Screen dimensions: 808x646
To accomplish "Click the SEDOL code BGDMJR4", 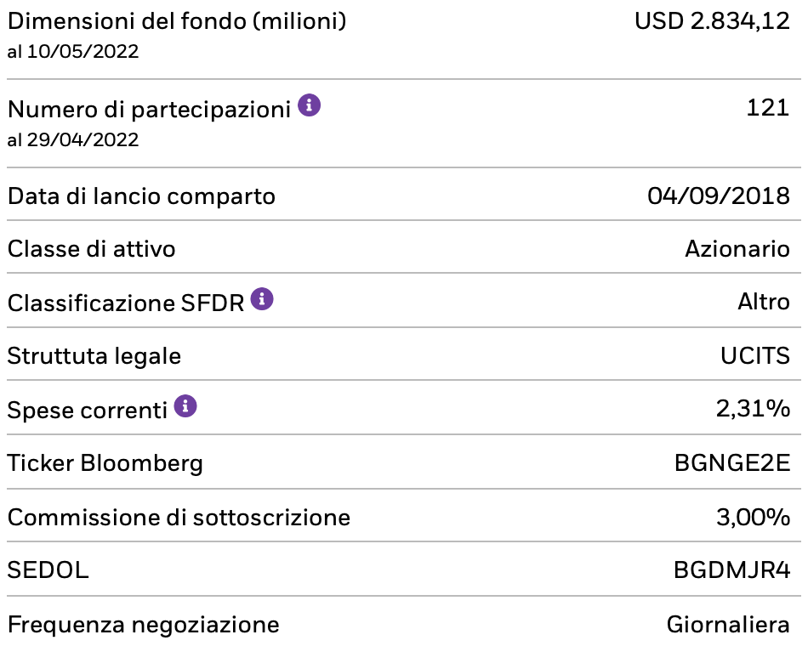I will (x=731, y=570).
